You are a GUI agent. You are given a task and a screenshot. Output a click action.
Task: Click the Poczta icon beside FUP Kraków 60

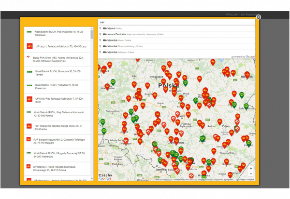click(29, 127)
